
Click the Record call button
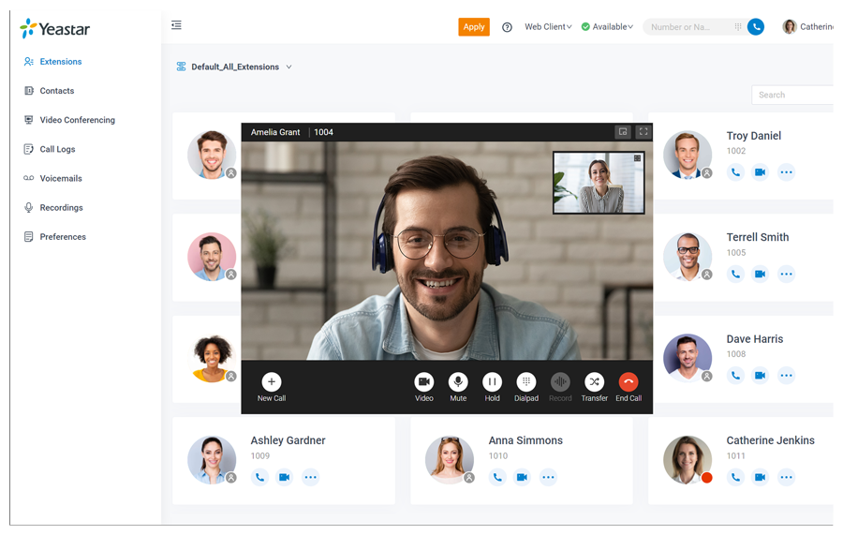point(560,387)
